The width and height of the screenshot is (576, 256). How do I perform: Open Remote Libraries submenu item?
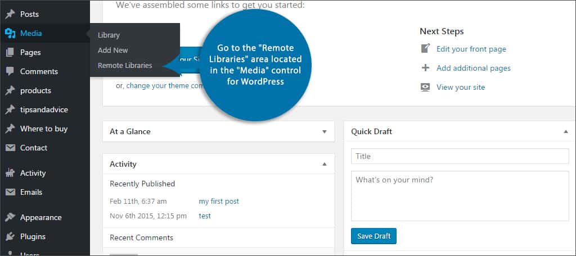pyautogui.click(x=125, y=65)
